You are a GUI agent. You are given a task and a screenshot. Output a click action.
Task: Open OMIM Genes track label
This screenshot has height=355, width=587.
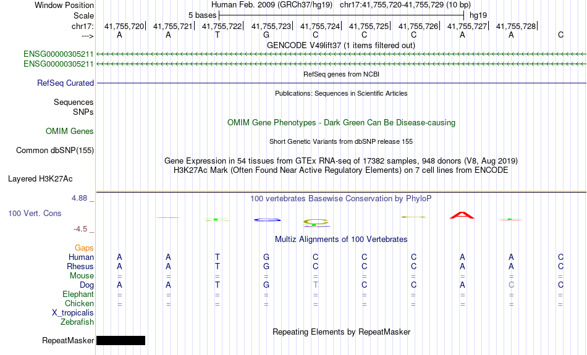[70, 132]
